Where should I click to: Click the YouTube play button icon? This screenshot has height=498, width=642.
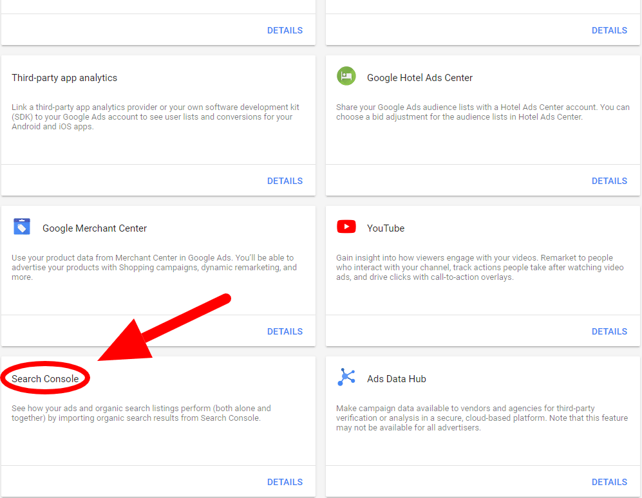pos(346,226)
